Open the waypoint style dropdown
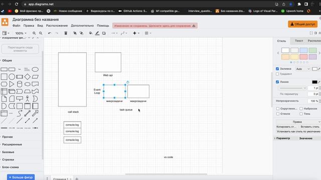The width and height of the screenshot is (321, 180). [x=124, y=33]
